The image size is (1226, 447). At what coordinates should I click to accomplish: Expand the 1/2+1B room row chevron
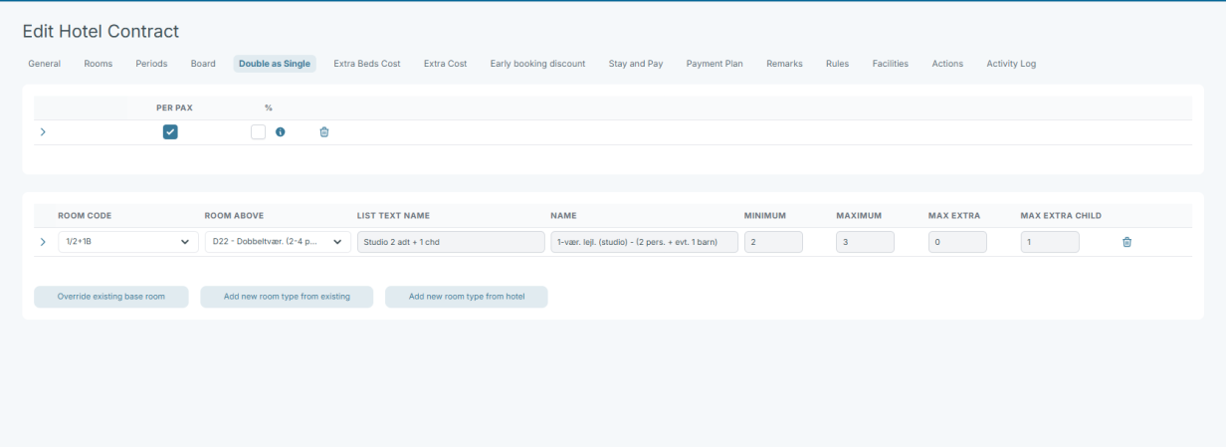pos(43,242)
